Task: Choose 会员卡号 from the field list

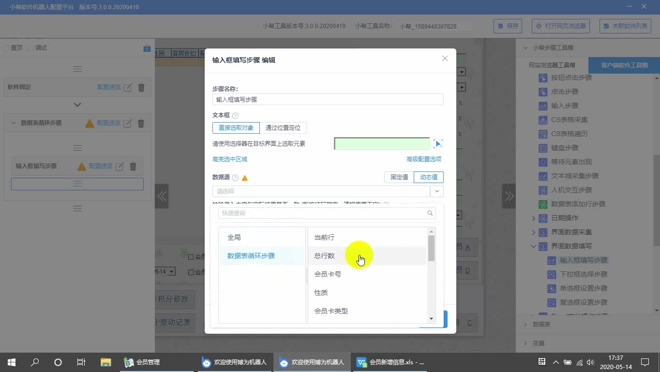Action: (367, 274)
